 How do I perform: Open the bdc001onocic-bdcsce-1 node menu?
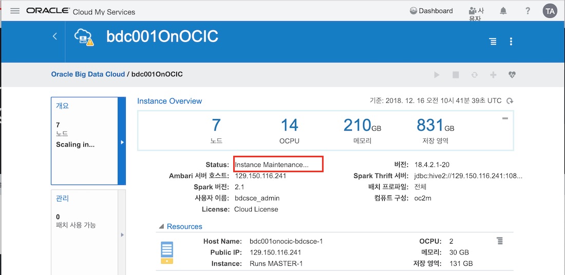click(499, 241)
